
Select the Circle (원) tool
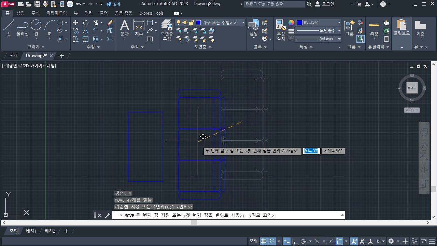tap(36, 28)
